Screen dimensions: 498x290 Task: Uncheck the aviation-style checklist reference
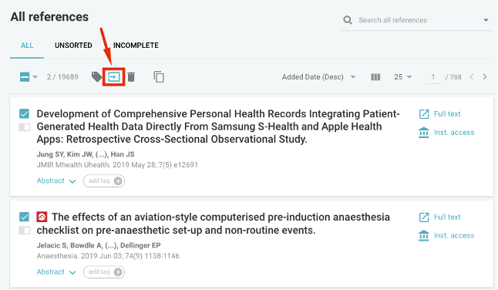[24, 217]
